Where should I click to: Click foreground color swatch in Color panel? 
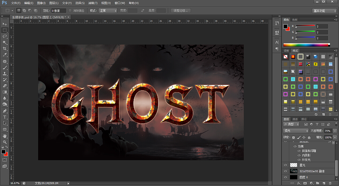click(286, 26)
